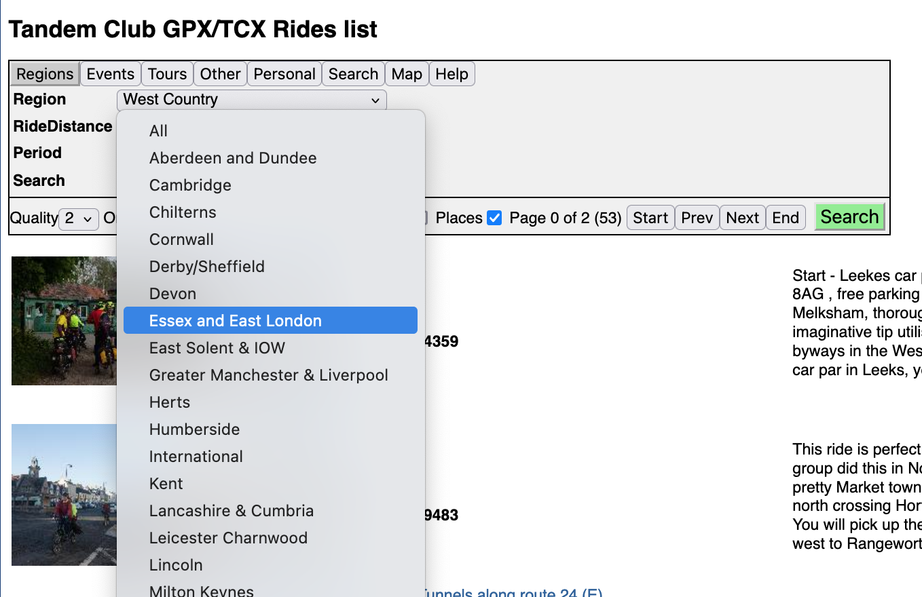Select the Map tab

coord(407,74)
